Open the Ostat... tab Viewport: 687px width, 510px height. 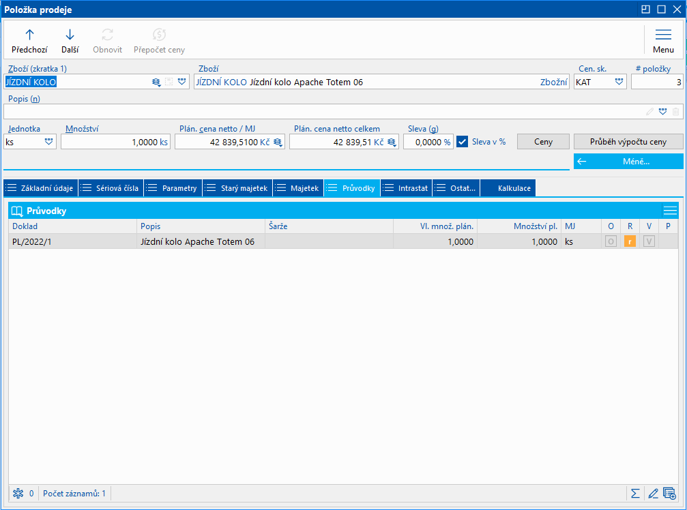coord(456,188)
